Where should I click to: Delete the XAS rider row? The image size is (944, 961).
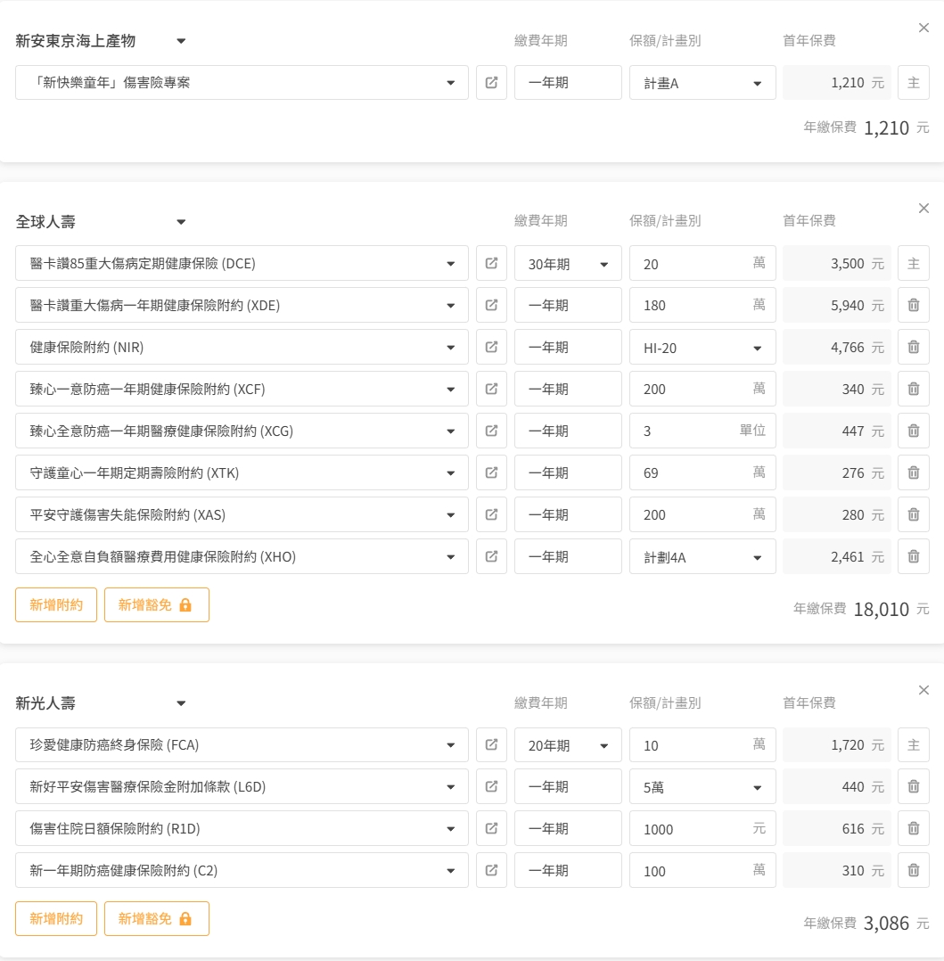(x=914, y=515)
